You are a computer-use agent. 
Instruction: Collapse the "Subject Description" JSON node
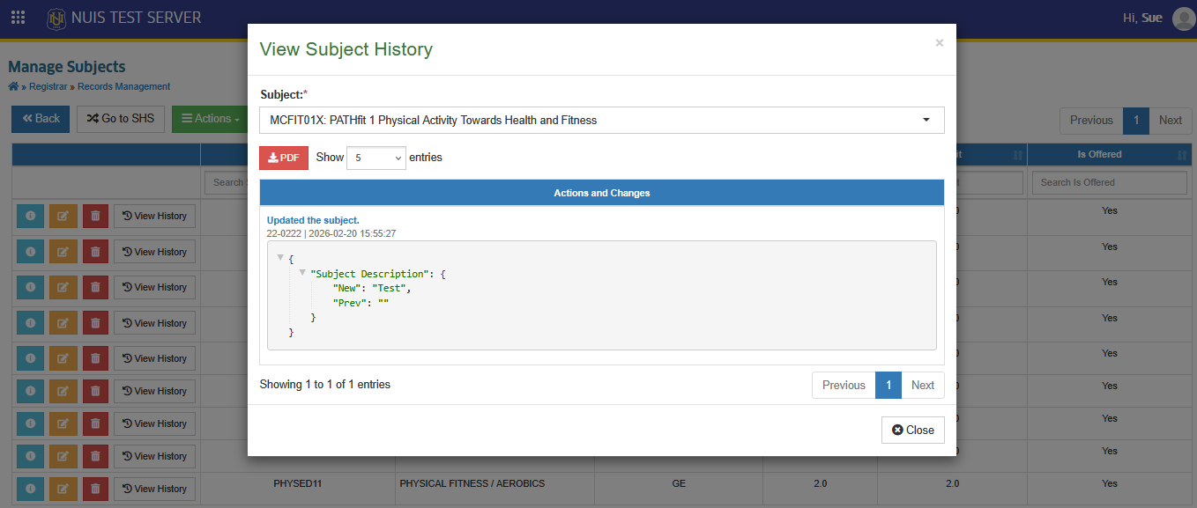[x=302, y=273]
